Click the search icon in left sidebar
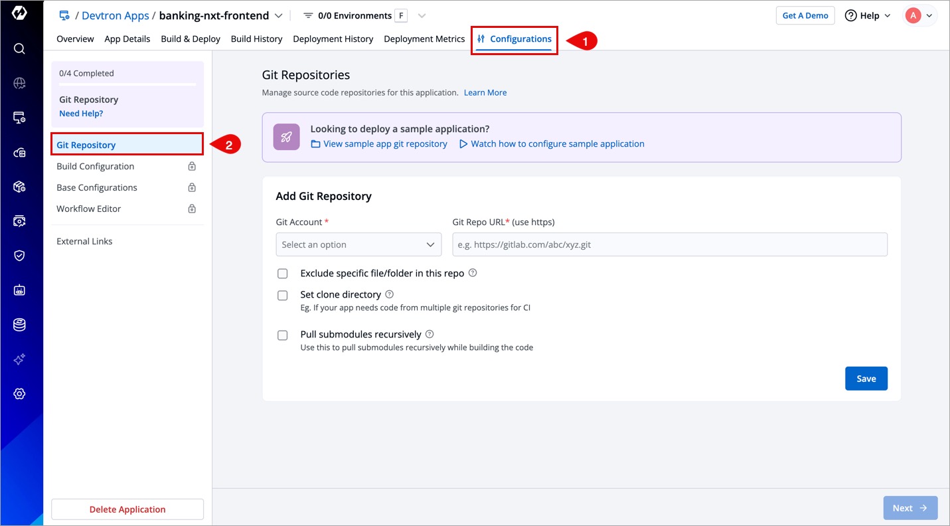Viewport: 950px width, 526px height. point(19,48)
